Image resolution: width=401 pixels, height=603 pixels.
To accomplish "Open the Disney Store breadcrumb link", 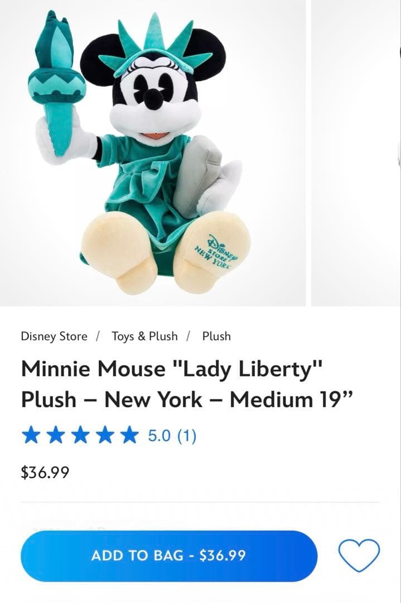I will click(54, 336).
